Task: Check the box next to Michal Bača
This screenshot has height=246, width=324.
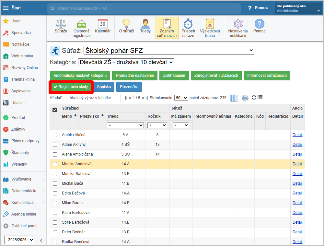Action: click(55, 183)
